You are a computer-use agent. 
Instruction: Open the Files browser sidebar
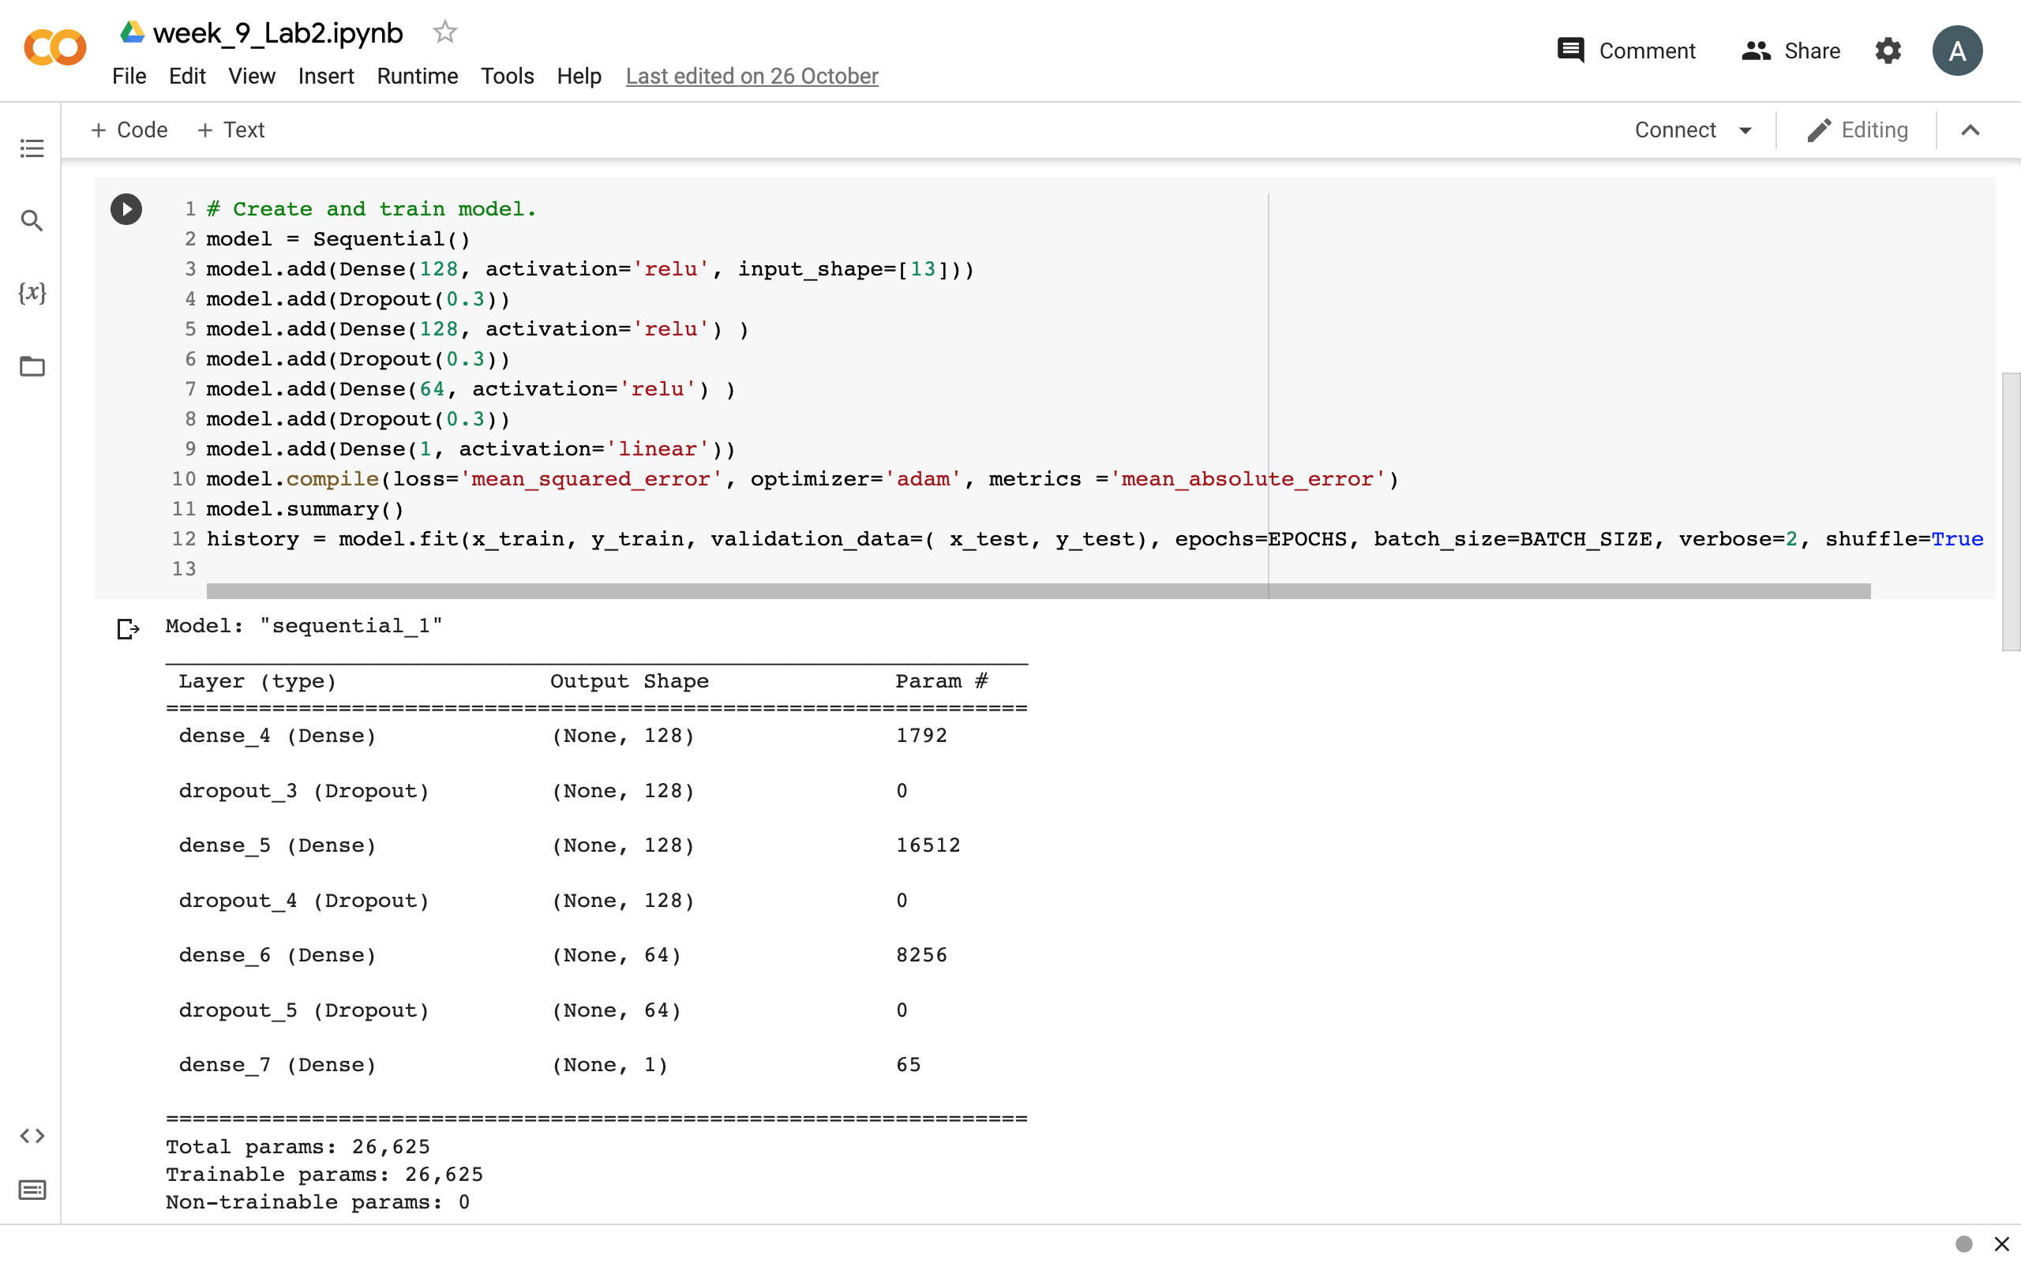point(32,365)
